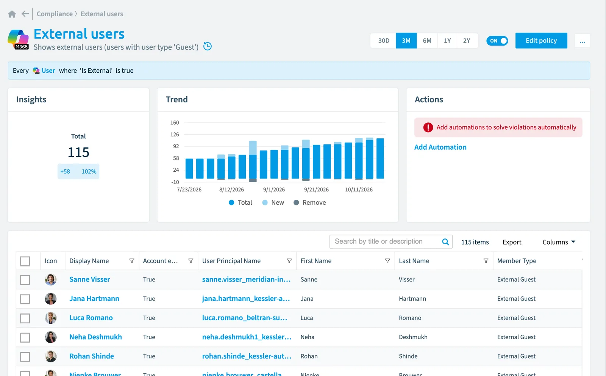Toggle the New legend series
The height and width of the screenshot is (376, 606).
click(x=273, y=202)
